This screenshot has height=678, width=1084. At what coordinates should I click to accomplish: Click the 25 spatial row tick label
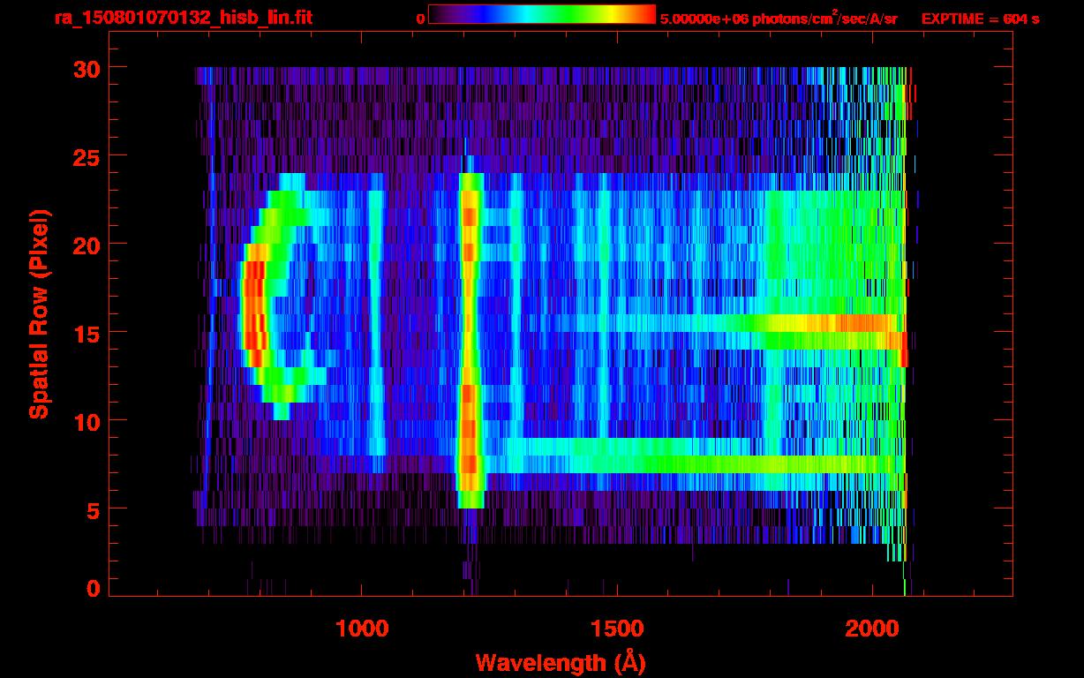pyautogui.click(x=87, y=156)
